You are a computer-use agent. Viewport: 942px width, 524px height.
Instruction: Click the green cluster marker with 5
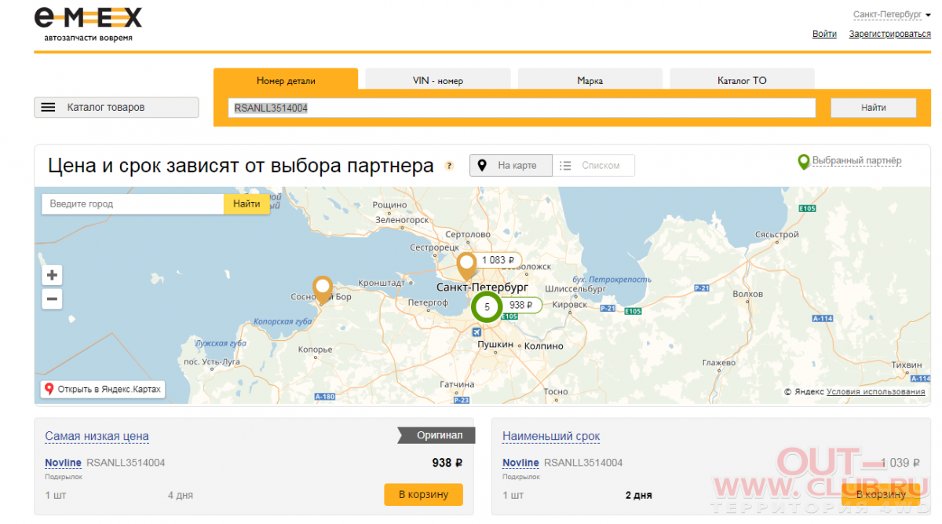pyautogui.click(x=487, y=306)
